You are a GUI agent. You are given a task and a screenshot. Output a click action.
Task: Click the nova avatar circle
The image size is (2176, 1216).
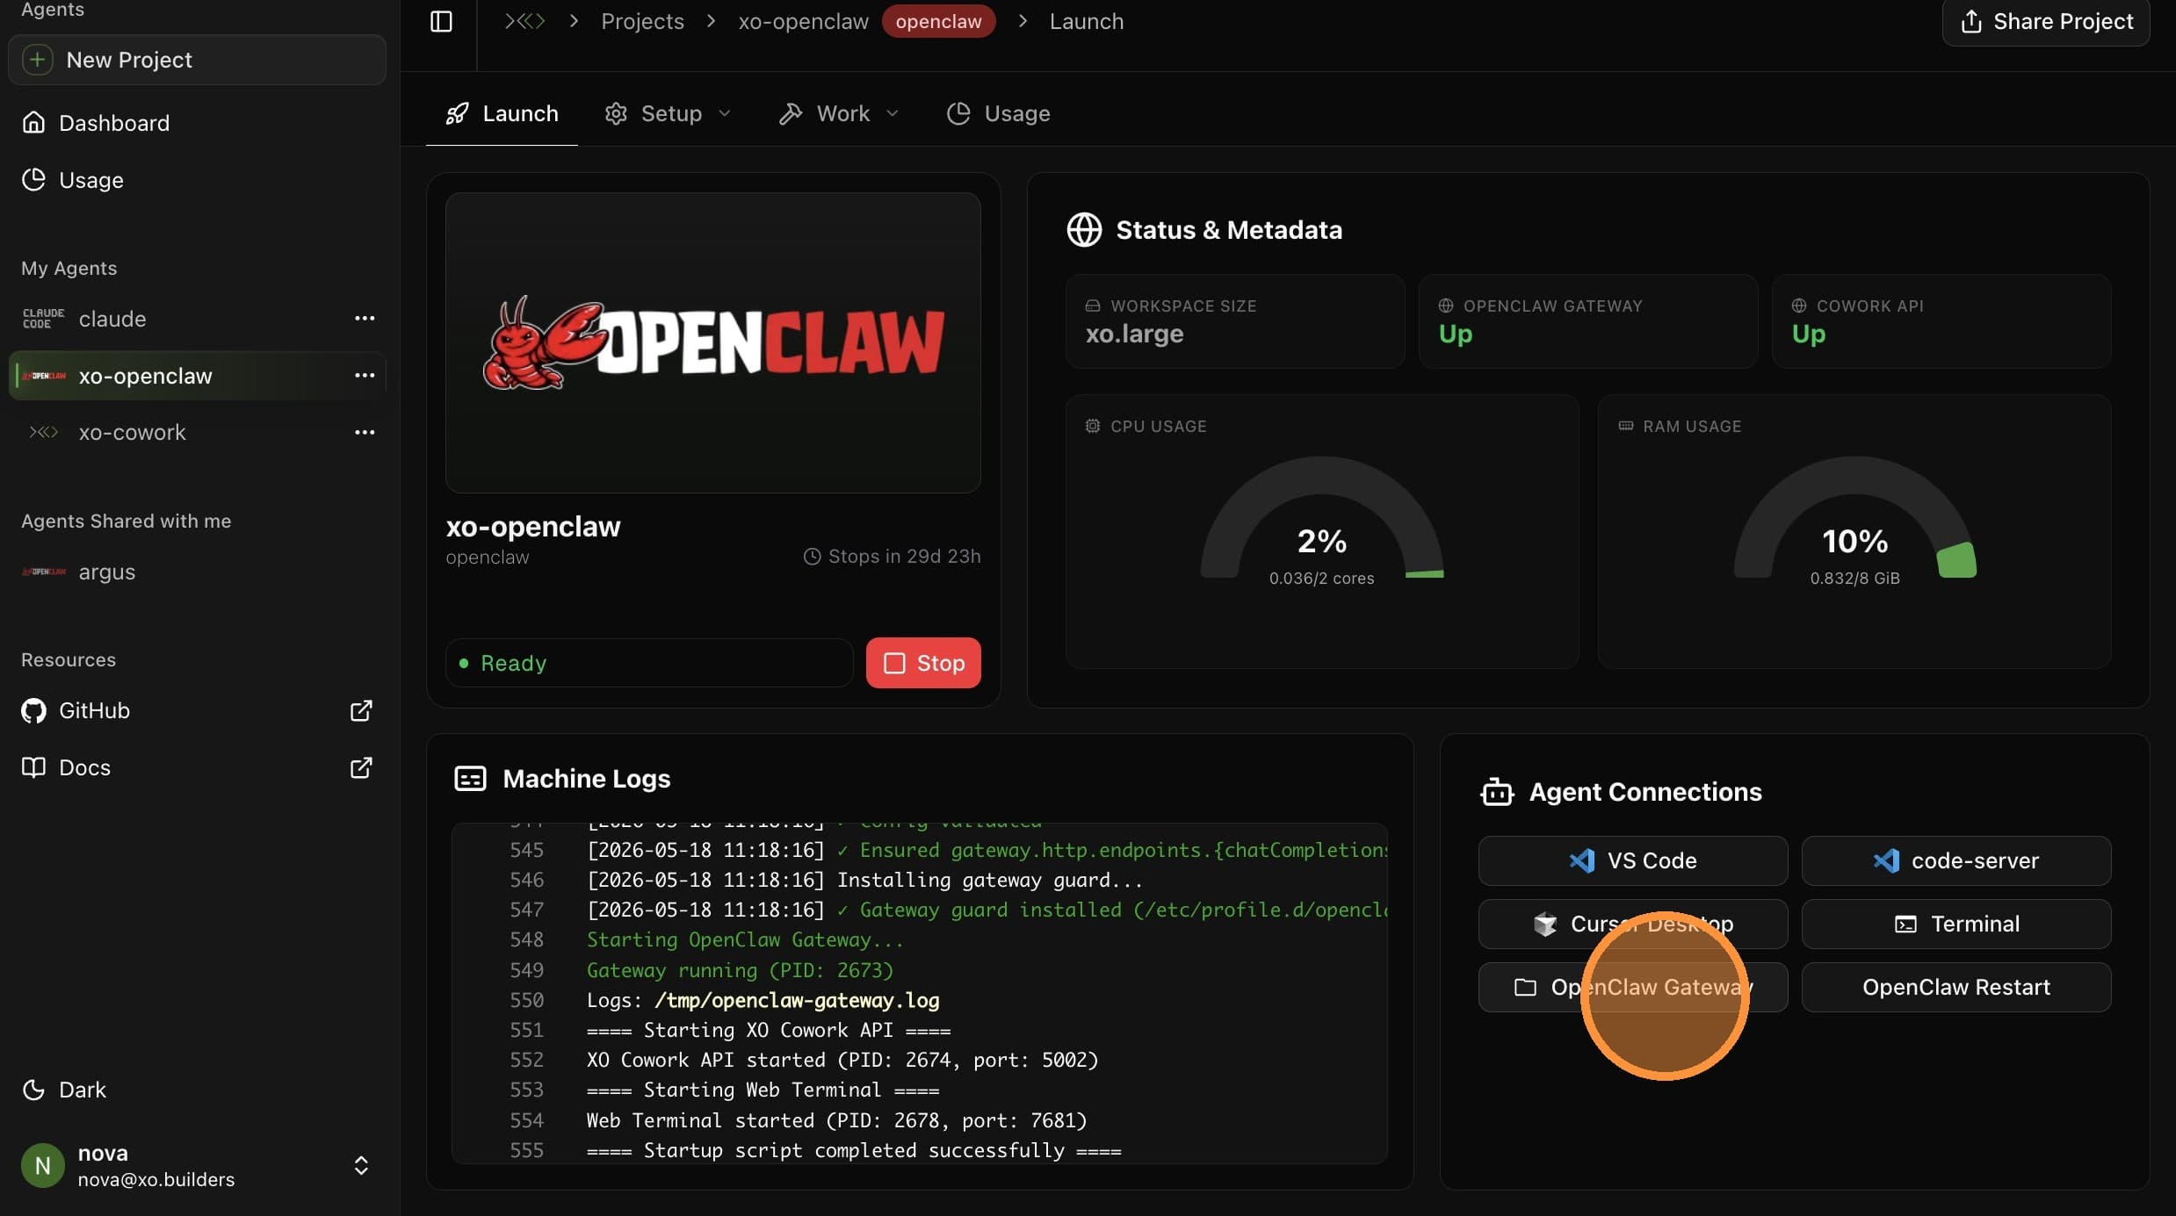(x=42, y=1165)
